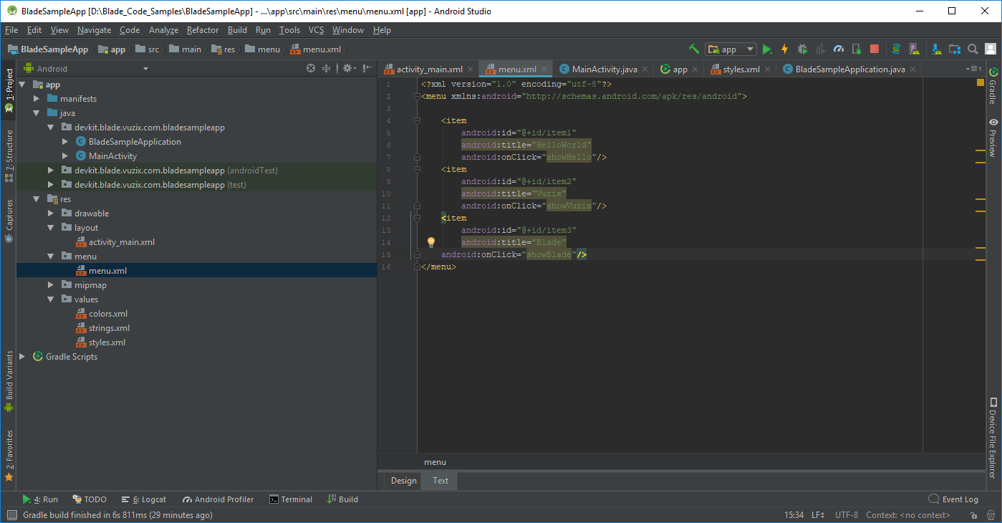Stop the running app with red square
This screenshot has height=523, width=1002.
875,49
